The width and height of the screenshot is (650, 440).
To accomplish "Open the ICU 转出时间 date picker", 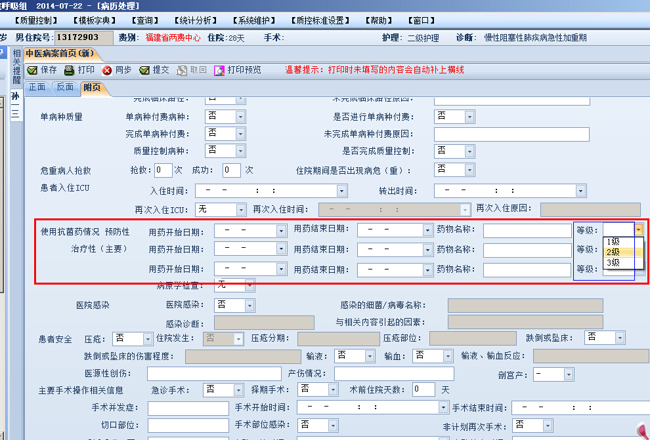I will (x=580, y=191).
